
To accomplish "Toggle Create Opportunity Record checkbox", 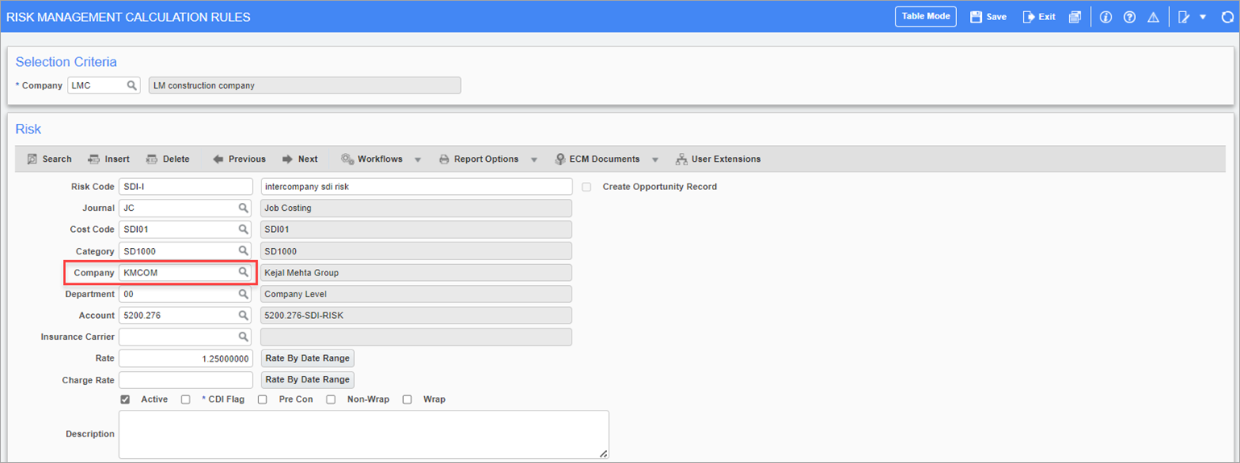I will [x=587, y=187].
